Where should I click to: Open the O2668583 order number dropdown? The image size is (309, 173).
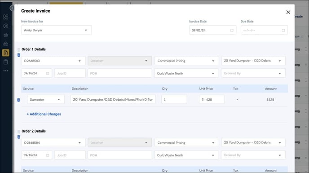(53, 61)
